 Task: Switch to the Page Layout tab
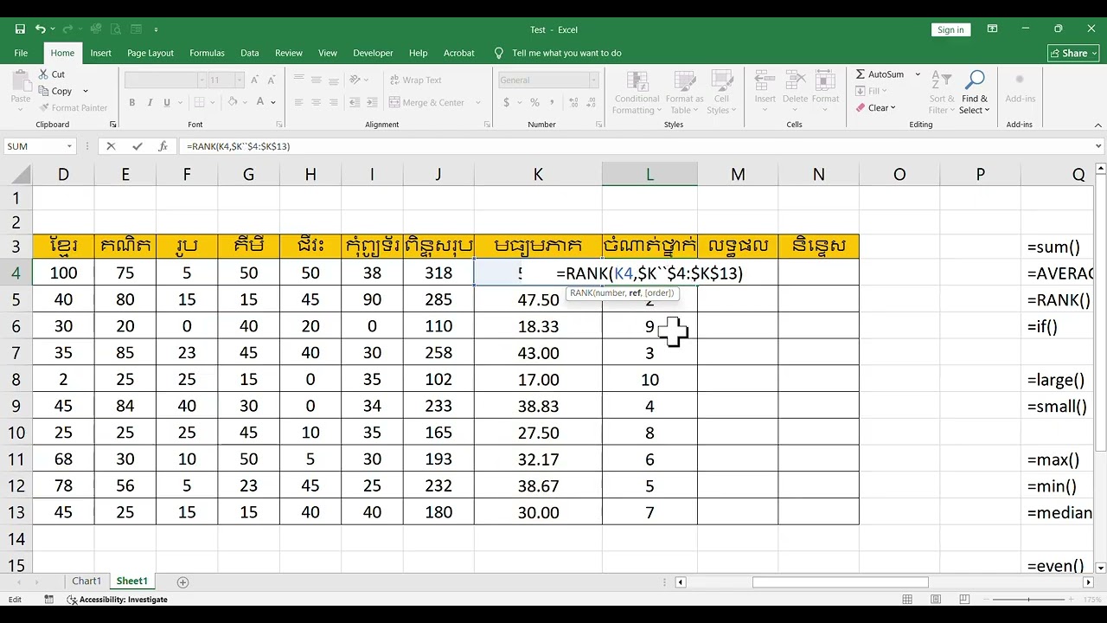(x=150, y=53)
